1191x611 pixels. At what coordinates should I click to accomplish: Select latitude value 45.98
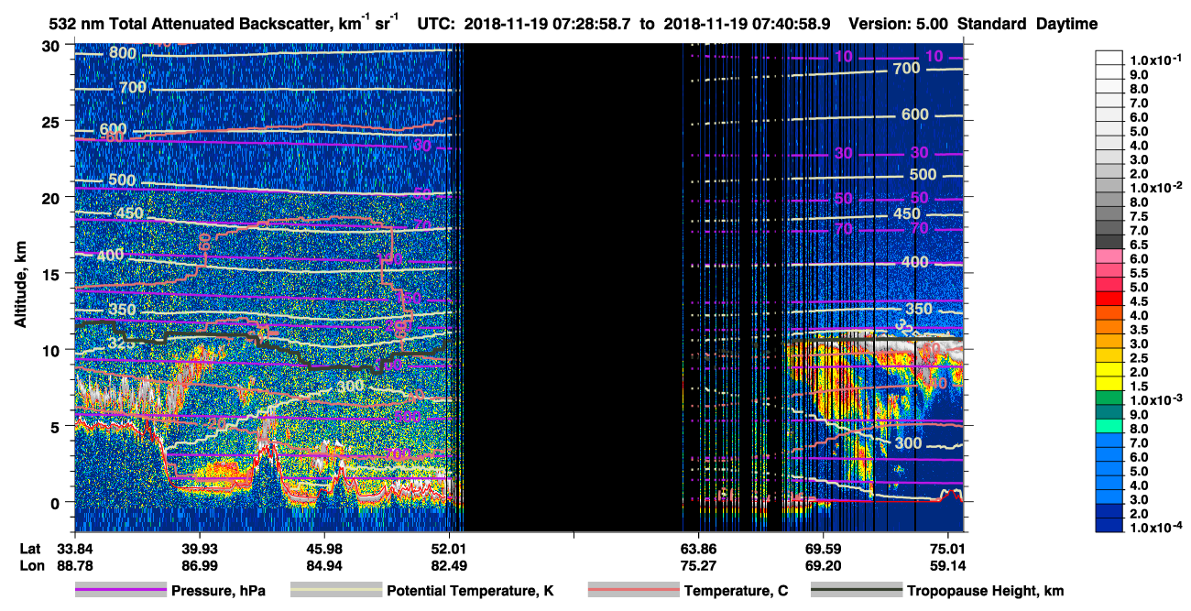tap(324, 547)
